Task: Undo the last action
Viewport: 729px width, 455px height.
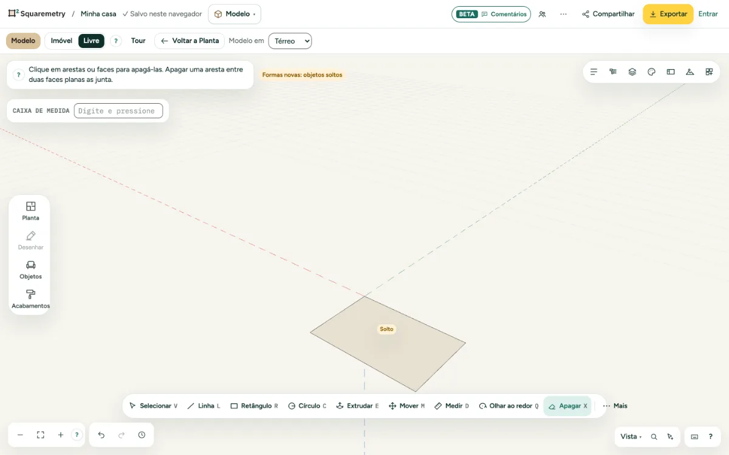Action: pos(101,435)
